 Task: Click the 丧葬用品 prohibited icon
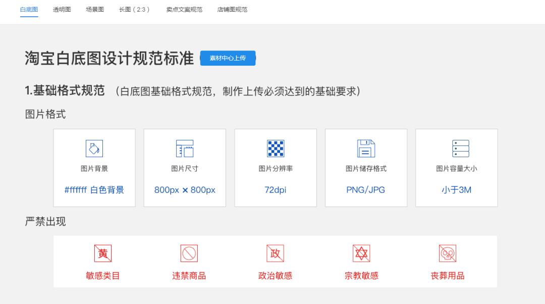pos(447,252)
